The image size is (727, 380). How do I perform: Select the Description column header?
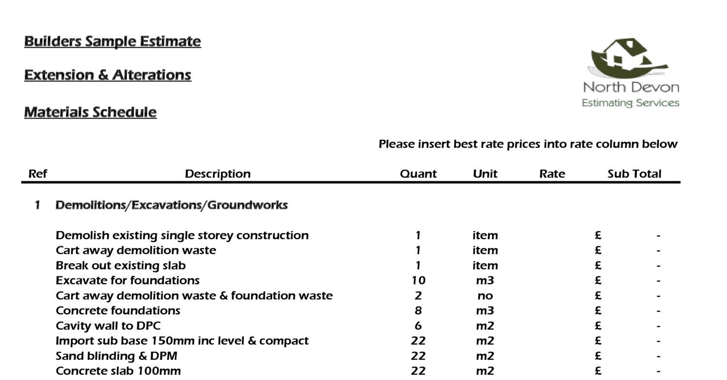218,174
